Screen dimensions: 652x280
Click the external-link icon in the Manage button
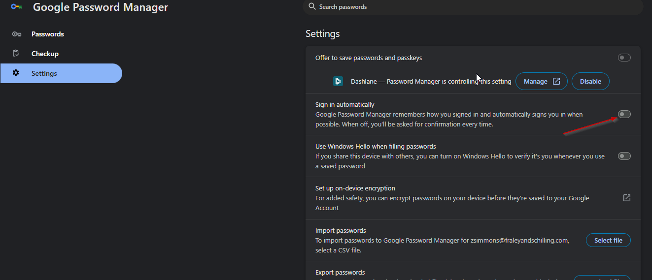pos(556,81)
